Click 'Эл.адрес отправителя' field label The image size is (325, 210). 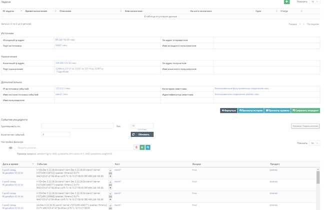click(174, 40)
